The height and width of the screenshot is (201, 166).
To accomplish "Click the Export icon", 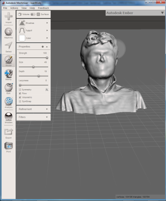I will (8, 132).
